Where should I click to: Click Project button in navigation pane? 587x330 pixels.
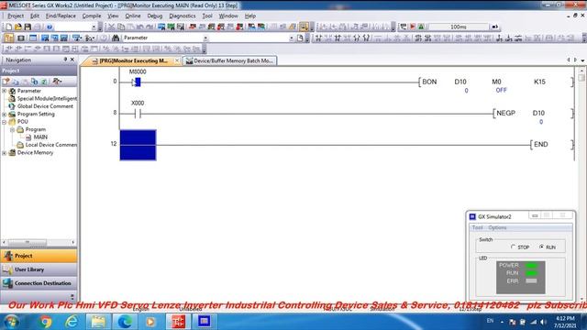click(39, 256)
